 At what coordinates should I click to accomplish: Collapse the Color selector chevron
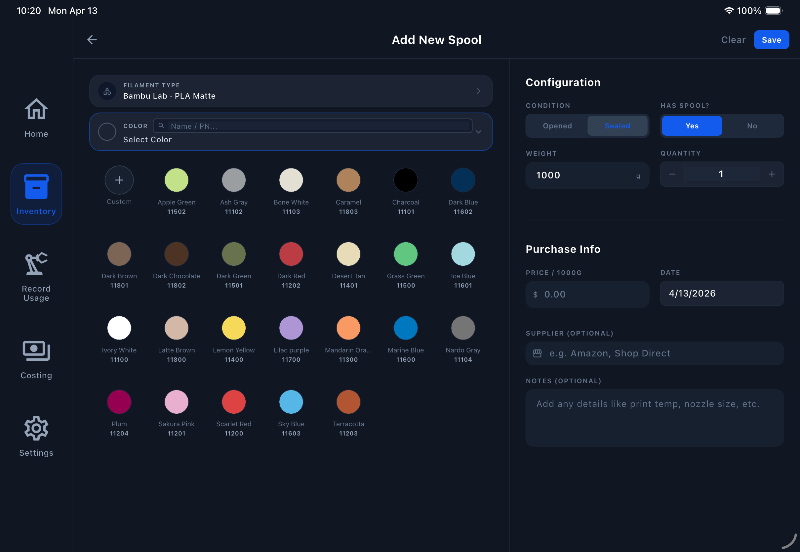pos(478,132)
